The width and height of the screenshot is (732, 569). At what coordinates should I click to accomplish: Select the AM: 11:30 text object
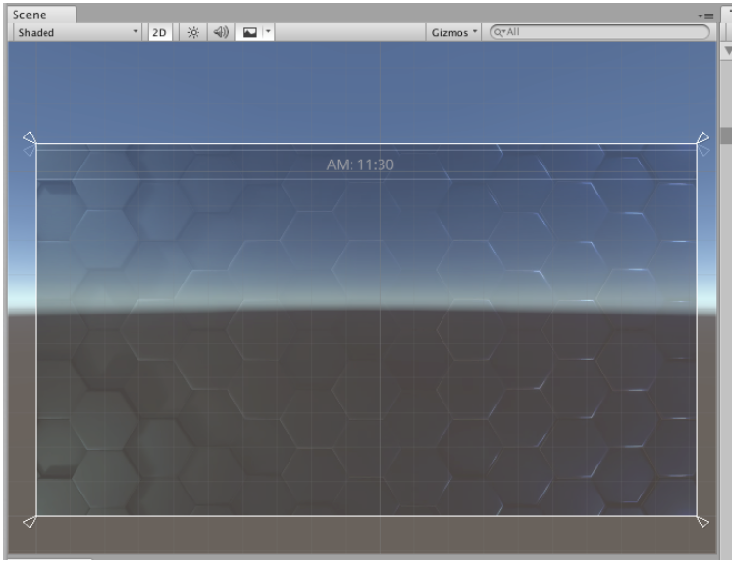[360, 165]
